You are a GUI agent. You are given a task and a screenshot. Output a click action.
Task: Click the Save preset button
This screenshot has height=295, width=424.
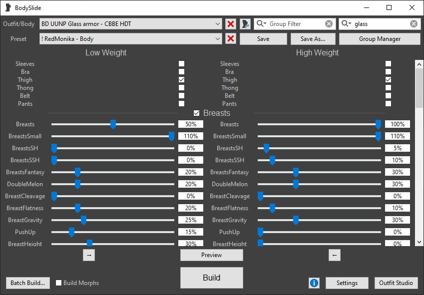pyautogui.click(x=263, y=39)
